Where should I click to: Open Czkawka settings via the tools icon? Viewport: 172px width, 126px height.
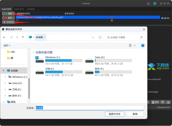[x=148, y=3]
